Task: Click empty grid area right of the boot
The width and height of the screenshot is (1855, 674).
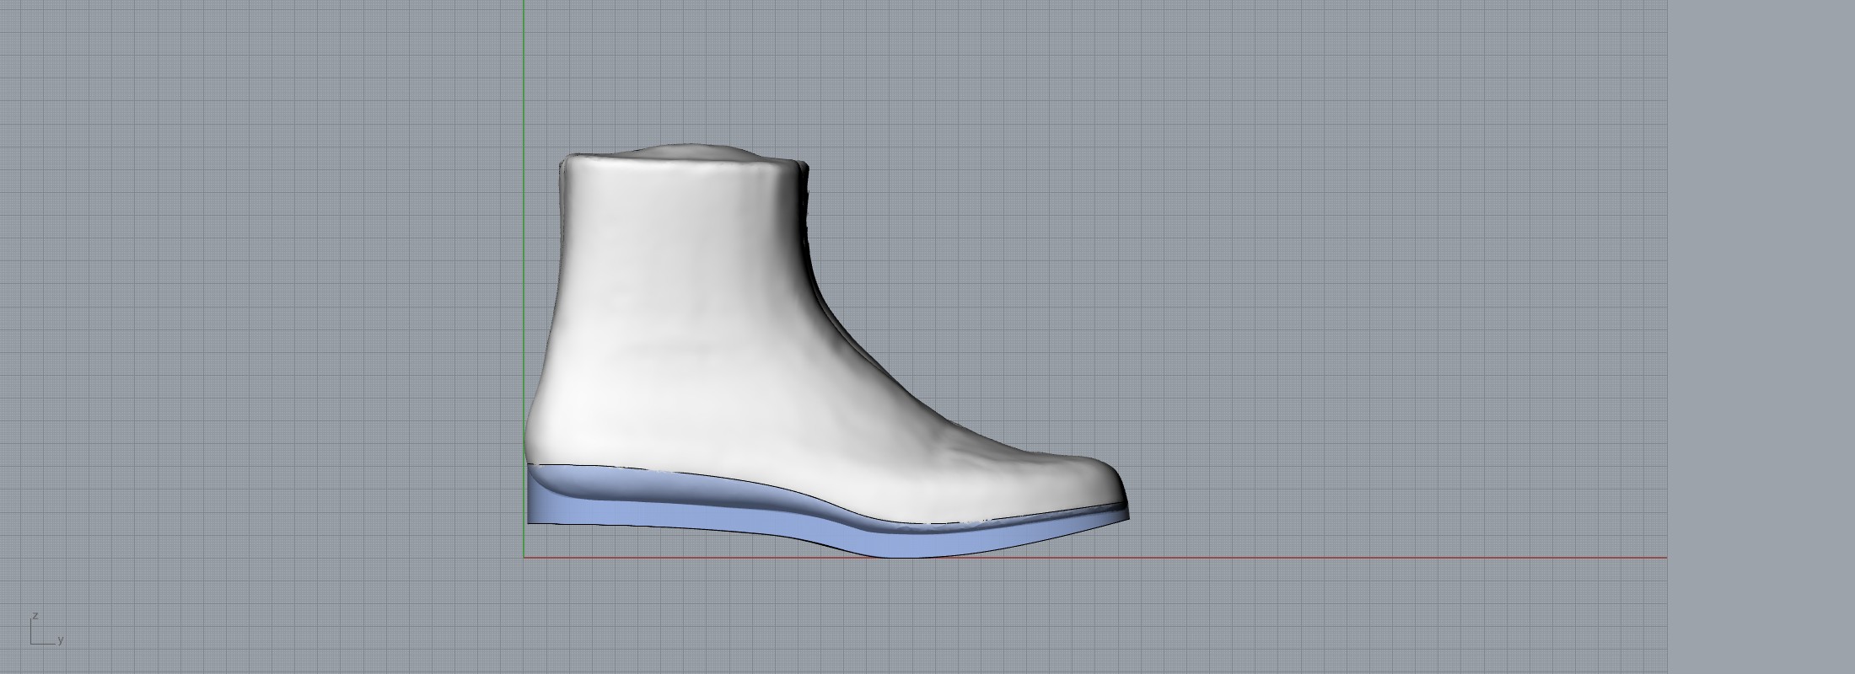Action: click(x=1391, y=295)
